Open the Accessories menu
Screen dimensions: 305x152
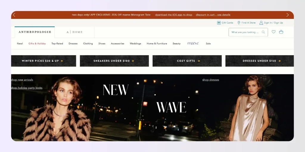(x=117, y=44)
